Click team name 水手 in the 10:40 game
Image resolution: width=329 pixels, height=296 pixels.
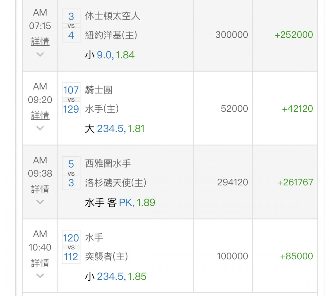94,238
